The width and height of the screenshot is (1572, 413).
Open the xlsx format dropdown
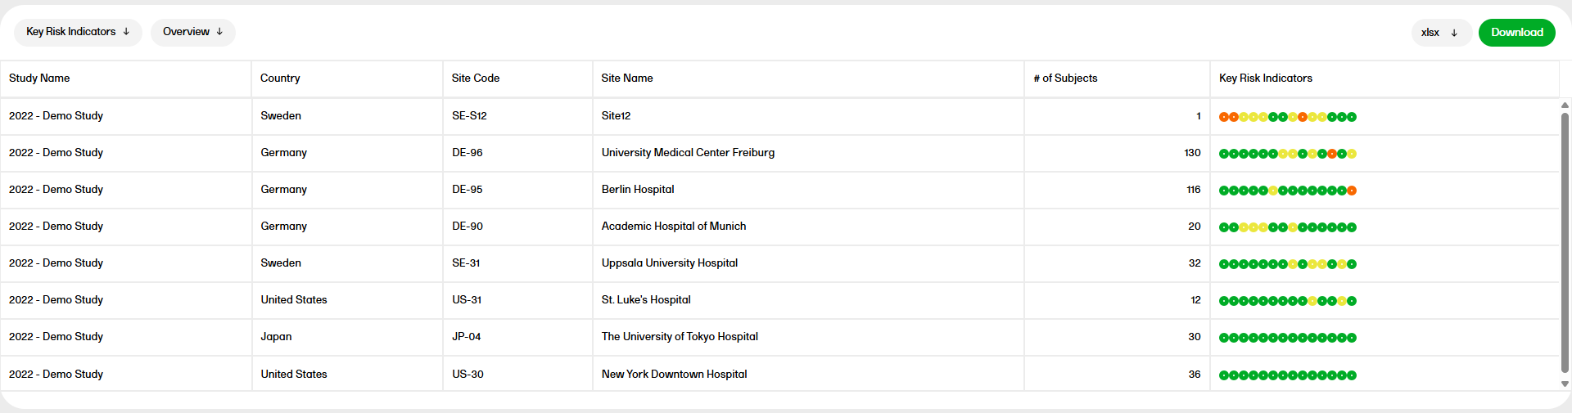(1440, 33)
